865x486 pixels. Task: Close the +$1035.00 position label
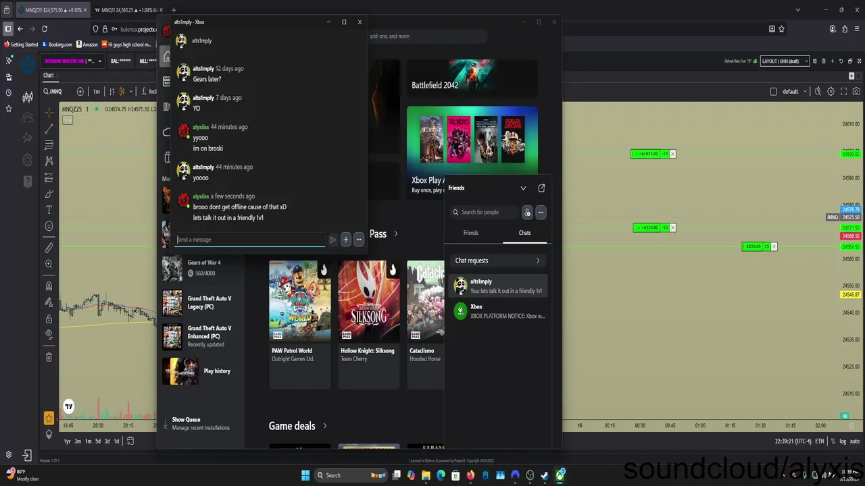(x=672, y=154)
